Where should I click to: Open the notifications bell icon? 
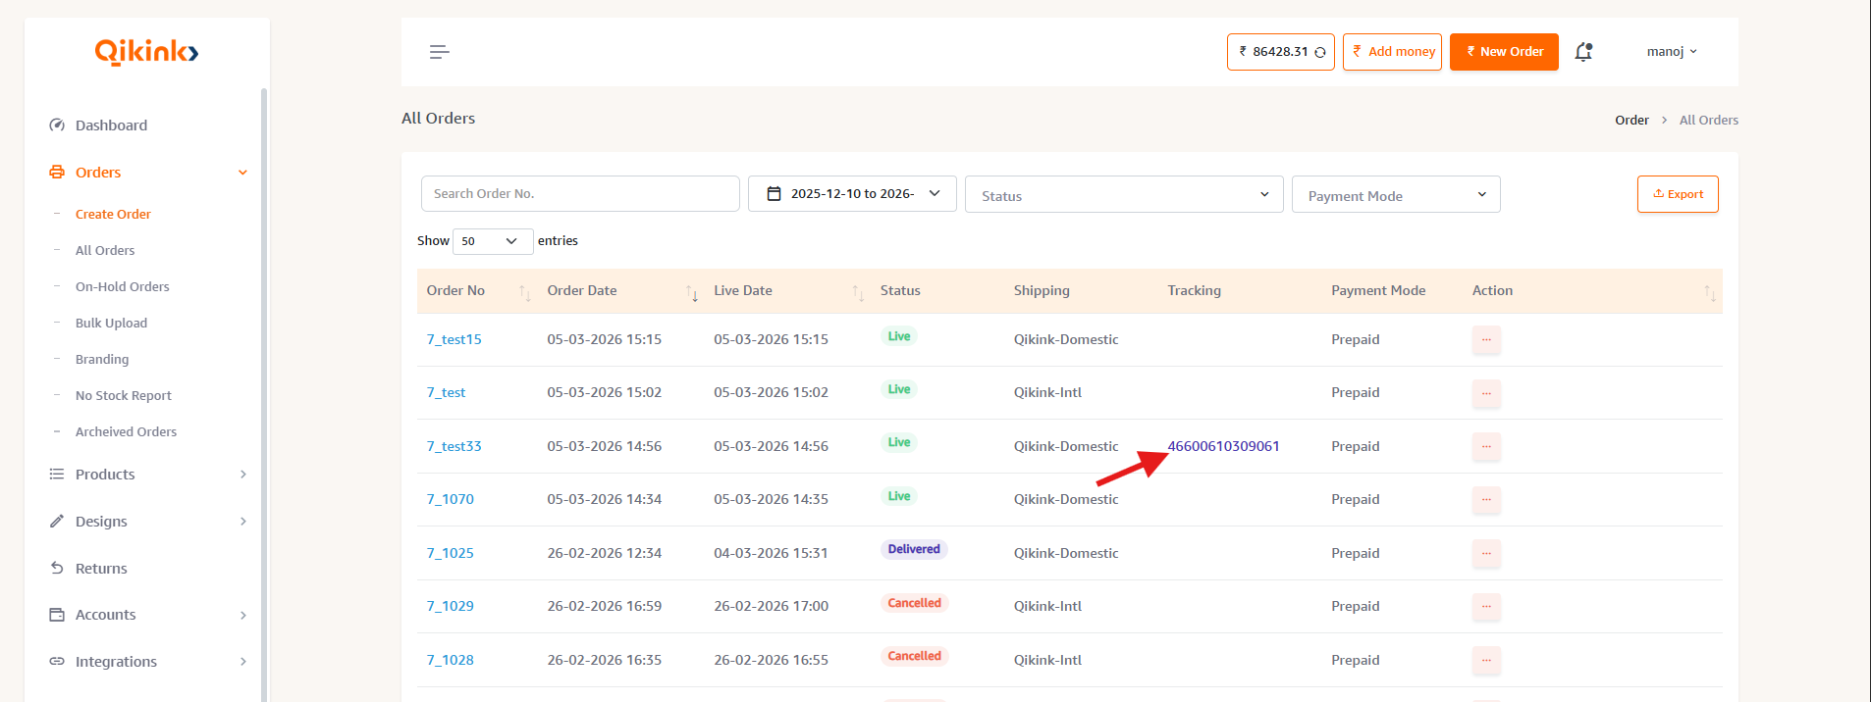click(1582, 52)
